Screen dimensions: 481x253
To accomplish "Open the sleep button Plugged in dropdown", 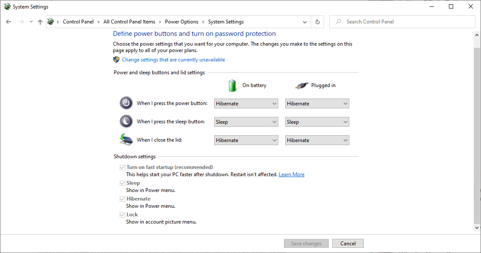I will 317,122.
